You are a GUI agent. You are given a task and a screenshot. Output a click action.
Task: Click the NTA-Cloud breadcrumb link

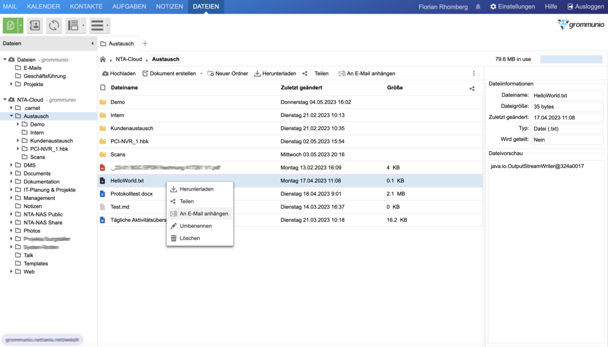[x=129, y=59]
